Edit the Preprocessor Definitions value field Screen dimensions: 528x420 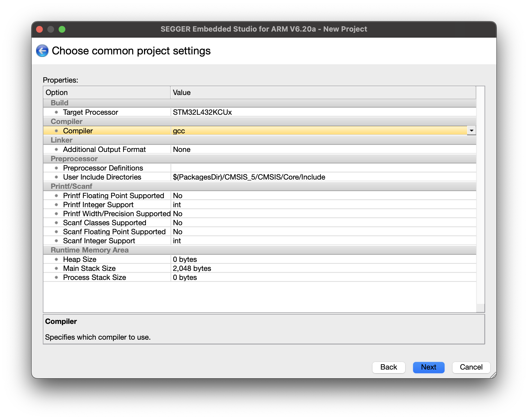click(323, 168)
